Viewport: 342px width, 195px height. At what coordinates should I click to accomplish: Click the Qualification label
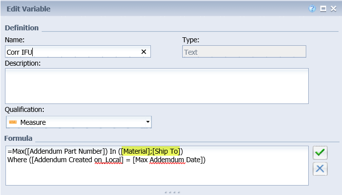[x=24, y=109]
